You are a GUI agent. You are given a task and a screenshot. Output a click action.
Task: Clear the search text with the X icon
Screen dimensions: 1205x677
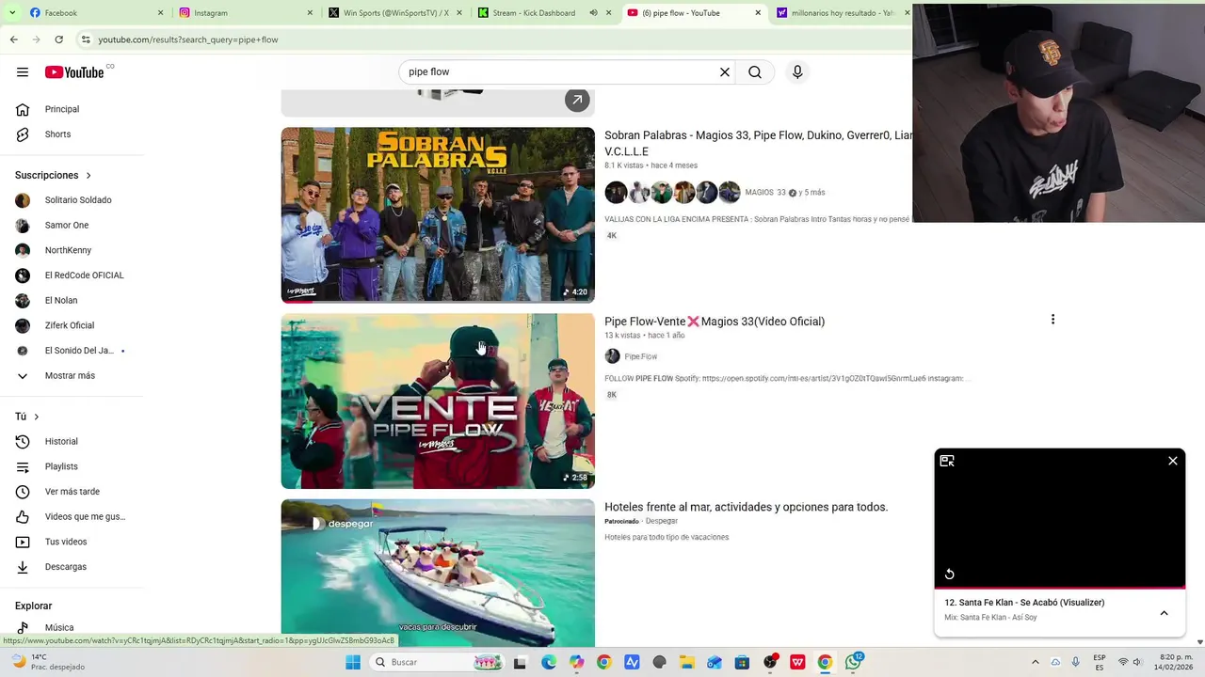pos(725,72)
